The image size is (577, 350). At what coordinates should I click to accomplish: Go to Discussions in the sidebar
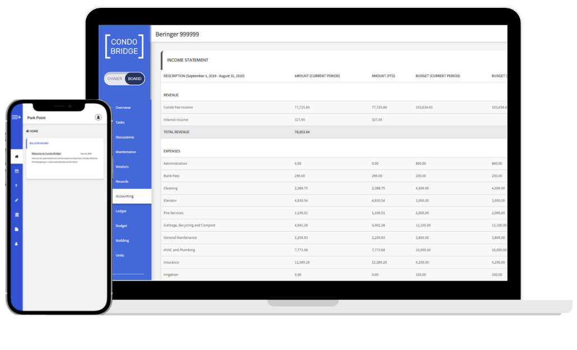(x=124, y=137)
